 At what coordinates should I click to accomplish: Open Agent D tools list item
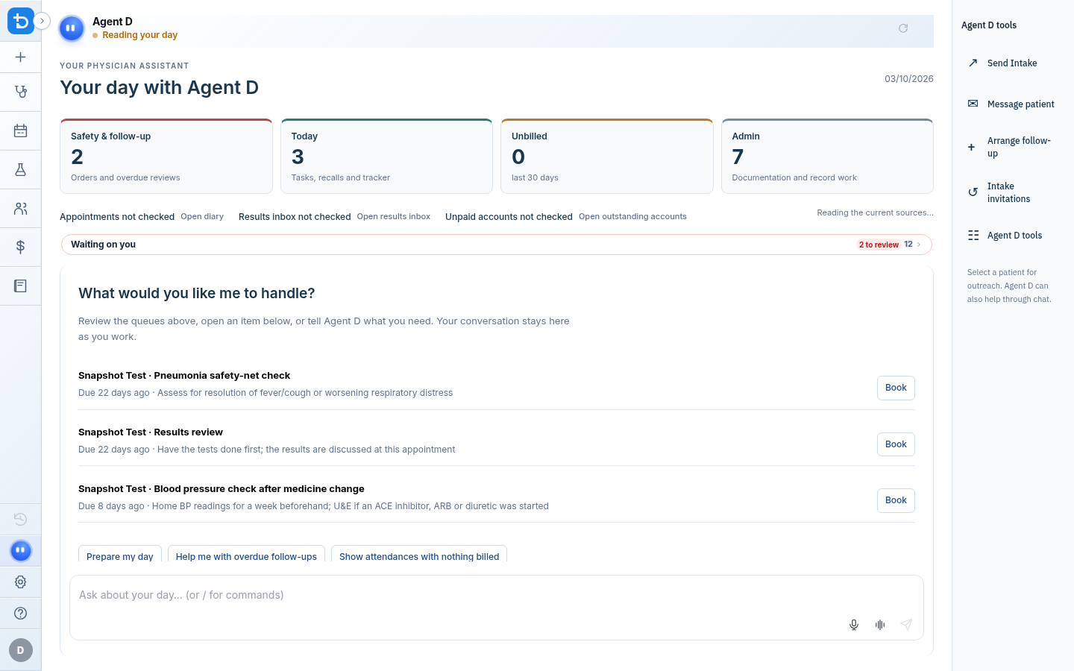click(1013, 236)
